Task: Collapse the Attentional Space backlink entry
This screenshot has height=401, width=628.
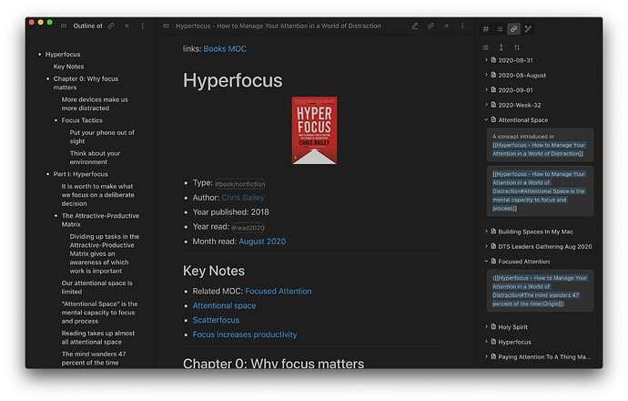Action: pyautogui.click(x=486, y=119)
